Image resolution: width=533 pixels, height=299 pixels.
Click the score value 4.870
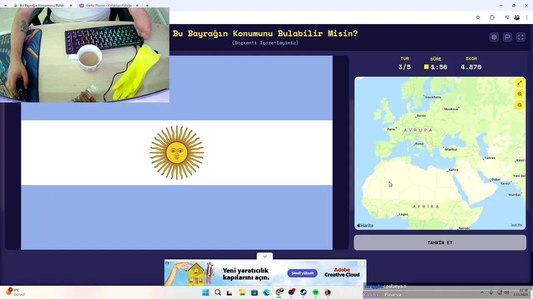pyautogui.click(x=471, y=67)
